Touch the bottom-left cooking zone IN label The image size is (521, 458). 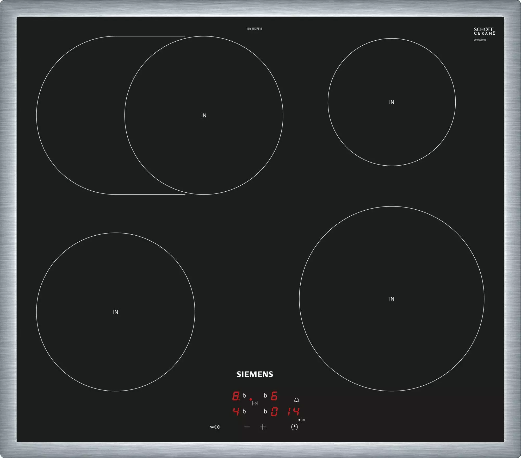coord(115,312)
